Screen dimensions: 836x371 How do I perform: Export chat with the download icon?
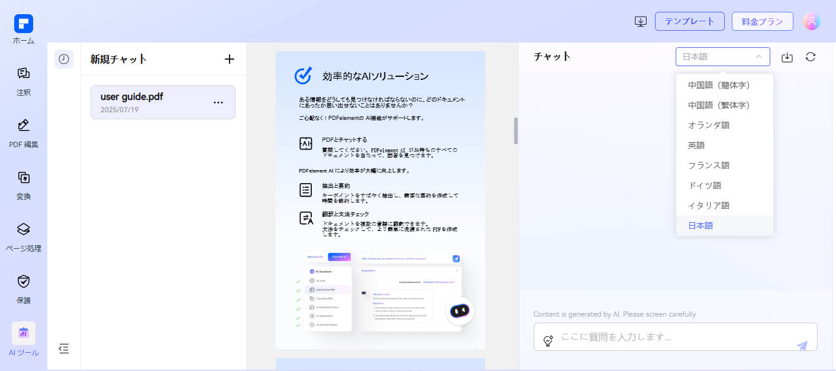point(787,57)
